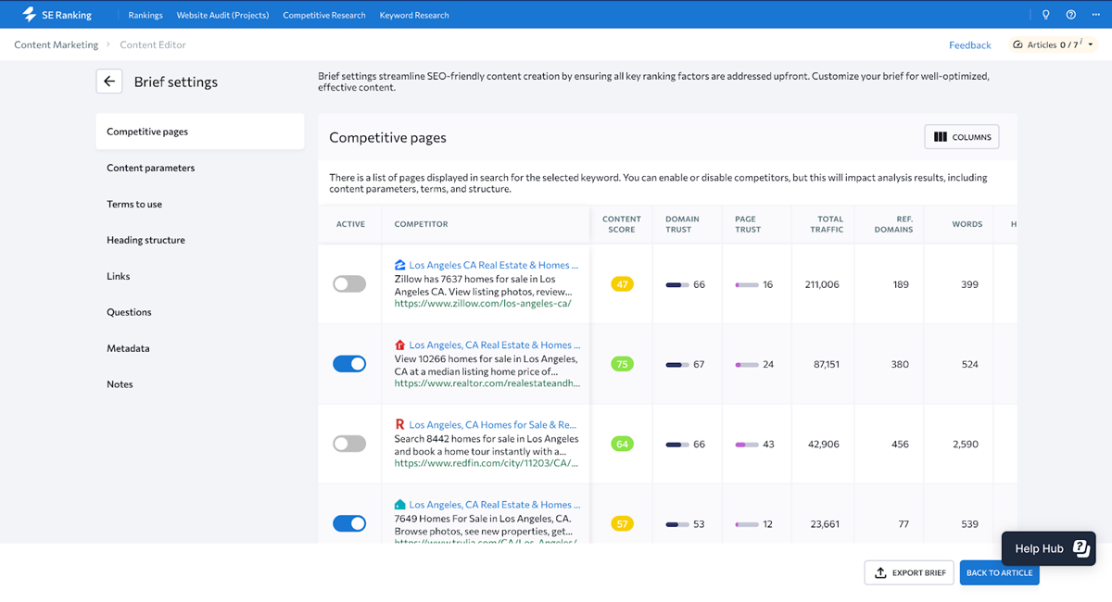Open Website Audit (Projects) menu
The image size is (1112, 602).
pos(222,15)
